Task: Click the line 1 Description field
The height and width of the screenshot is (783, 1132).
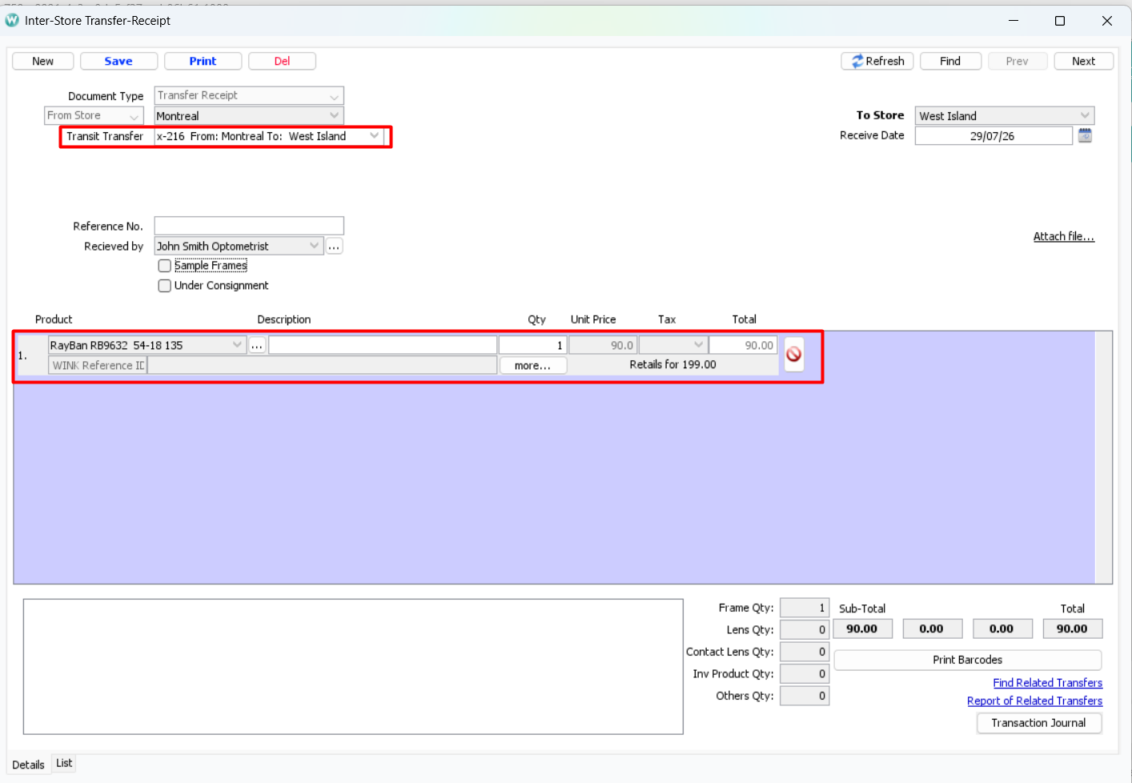Action: pyautogui.click(x=383, y=345)
